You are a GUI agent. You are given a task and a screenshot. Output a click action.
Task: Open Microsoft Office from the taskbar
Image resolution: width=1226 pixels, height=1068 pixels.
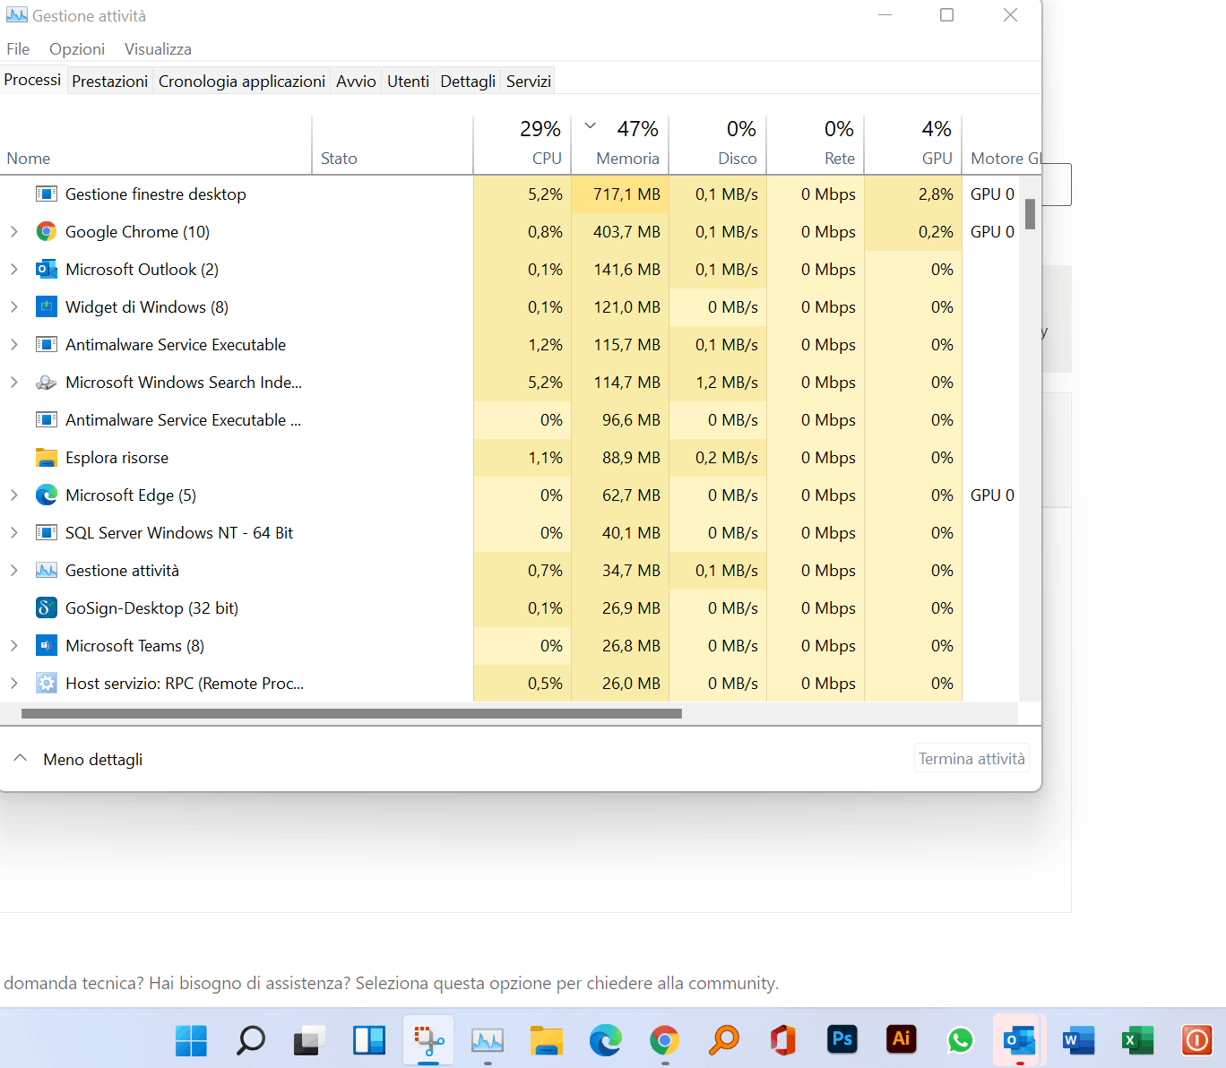coord(782,1040)
